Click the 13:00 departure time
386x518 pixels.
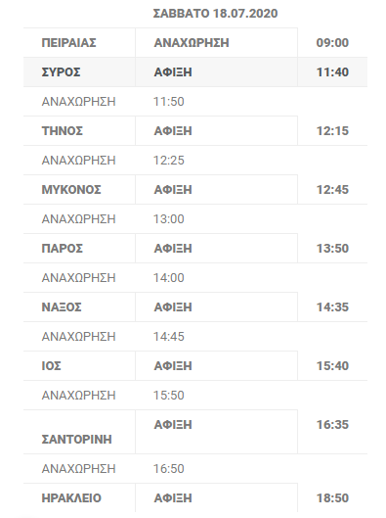coord(168,219)
